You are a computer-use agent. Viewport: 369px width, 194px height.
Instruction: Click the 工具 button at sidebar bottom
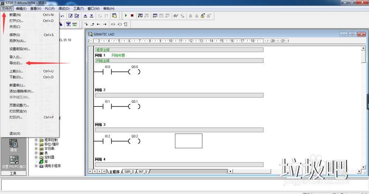point(13,173)
